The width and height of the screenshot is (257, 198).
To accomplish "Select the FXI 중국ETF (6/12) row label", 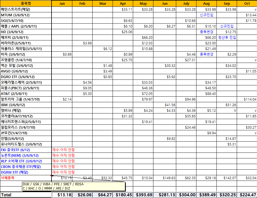I will [x=26, y=150].
